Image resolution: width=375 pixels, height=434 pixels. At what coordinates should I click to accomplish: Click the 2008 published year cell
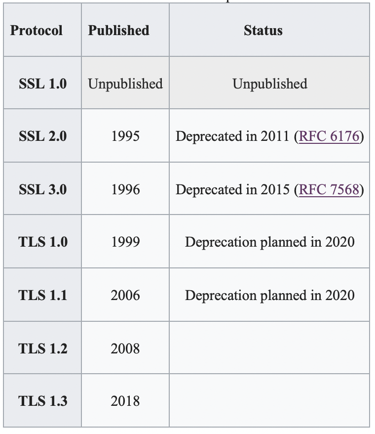[x=125, y=348]
